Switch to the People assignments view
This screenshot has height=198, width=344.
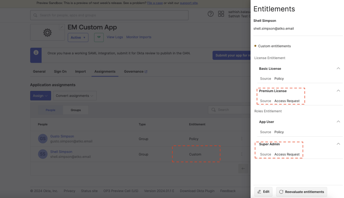pos(50,110)
